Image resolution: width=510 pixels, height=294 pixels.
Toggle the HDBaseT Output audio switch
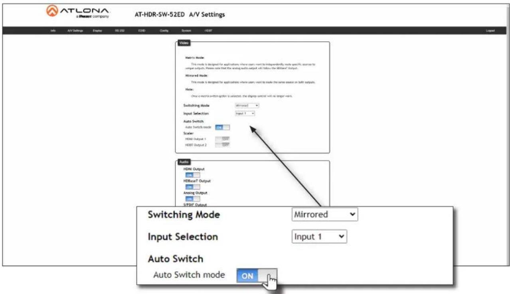tap(192, 187)
